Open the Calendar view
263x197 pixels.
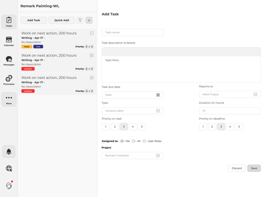tap(9, 42)
